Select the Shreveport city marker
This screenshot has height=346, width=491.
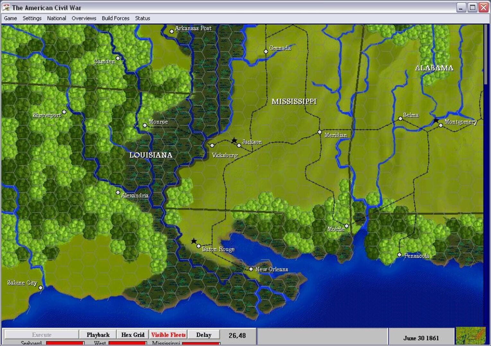click(x=64, y=112)
